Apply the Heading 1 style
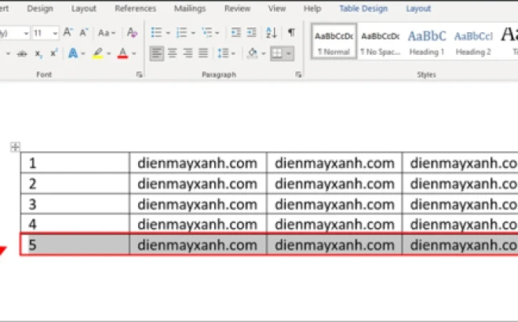Viewport: 518px width, 322px height. 426,42
